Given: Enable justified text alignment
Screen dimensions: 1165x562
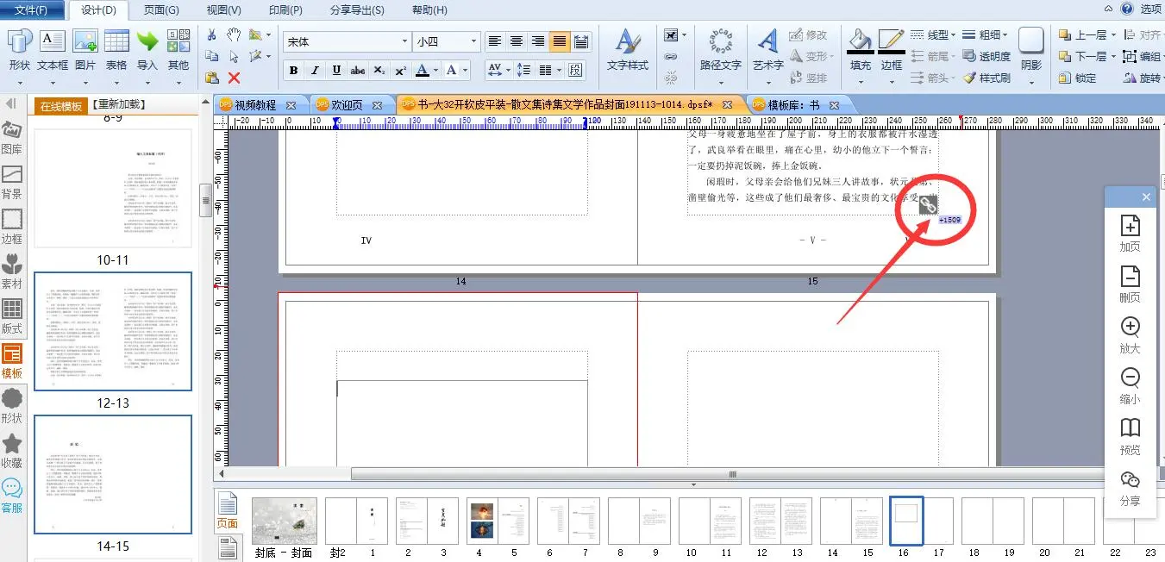Looking at the screenshot, I should (x=560, y=41).
